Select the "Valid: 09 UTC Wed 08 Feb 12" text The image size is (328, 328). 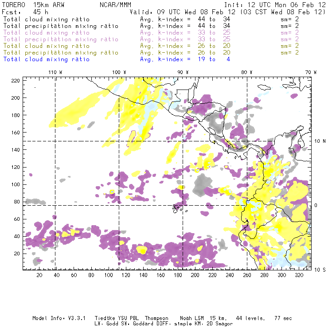click(x=183, y=12)
